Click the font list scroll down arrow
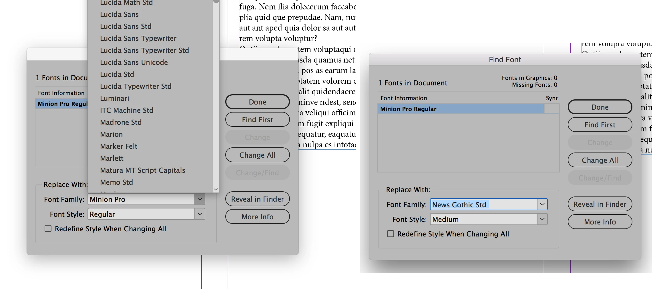Screen dimensions: 671x289 point(216,189)
